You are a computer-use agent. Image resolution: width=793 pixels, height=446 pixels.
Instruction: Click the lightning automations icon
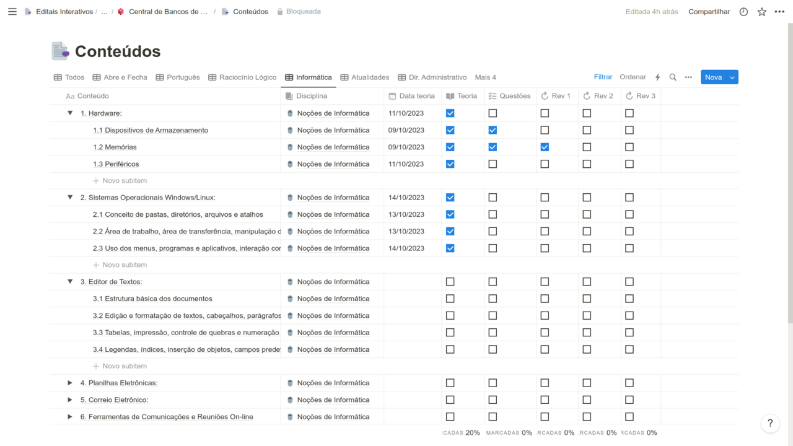[x=658, y=77]
